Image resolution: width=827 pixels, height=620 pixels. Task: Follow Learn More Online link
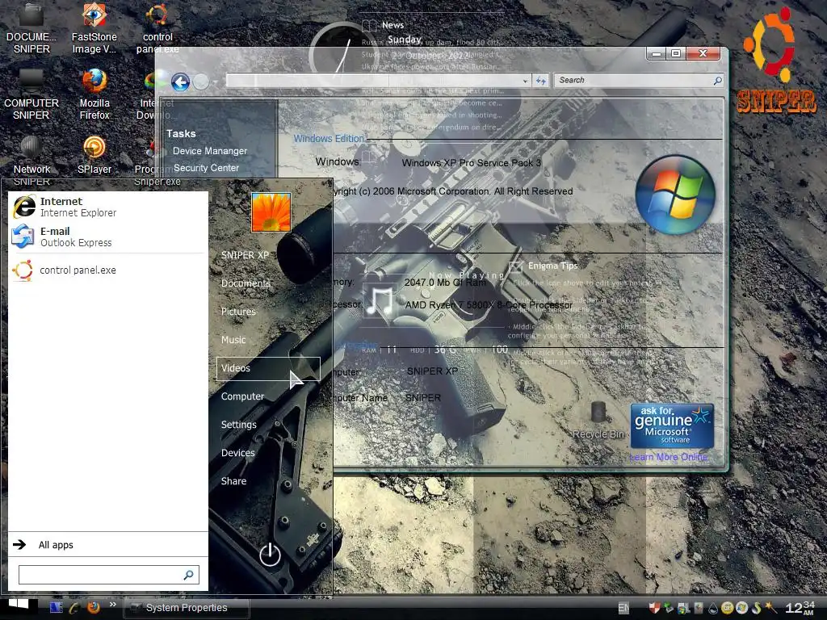coord(668,457)
